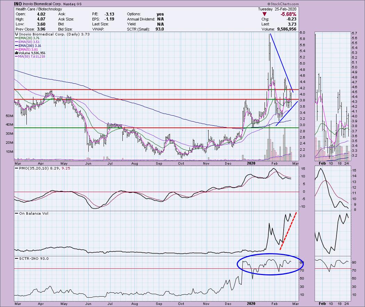The width and height of the screenshot is (365, 307).
Task: Click the P/E value -3.13
Action: 109,14
